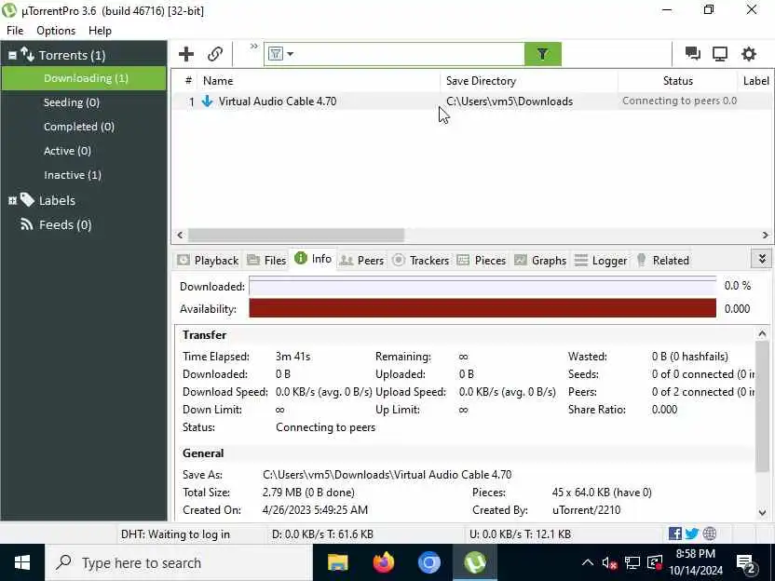Open Preferences with the gear icon
This screenshot has height=581, width=775.
pyautogui.click(x=749, y=53)
